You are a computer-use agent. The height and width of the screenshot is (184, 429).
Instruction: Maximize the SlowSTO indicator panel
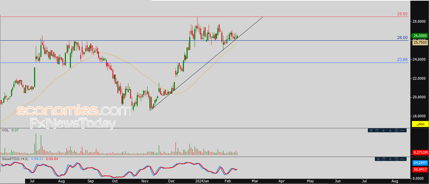click(384, 159)
